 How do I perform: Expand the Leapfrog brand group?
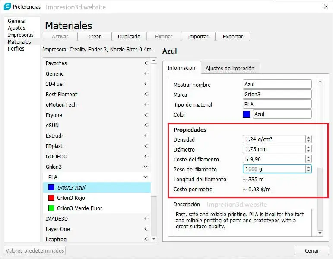point(146,239)
